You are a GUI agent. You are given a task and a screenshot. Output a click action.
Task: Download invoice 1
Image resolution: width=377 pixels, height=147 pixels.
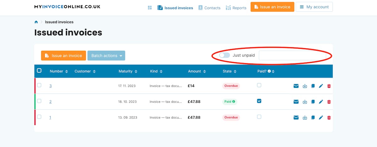tap(305, 118)
